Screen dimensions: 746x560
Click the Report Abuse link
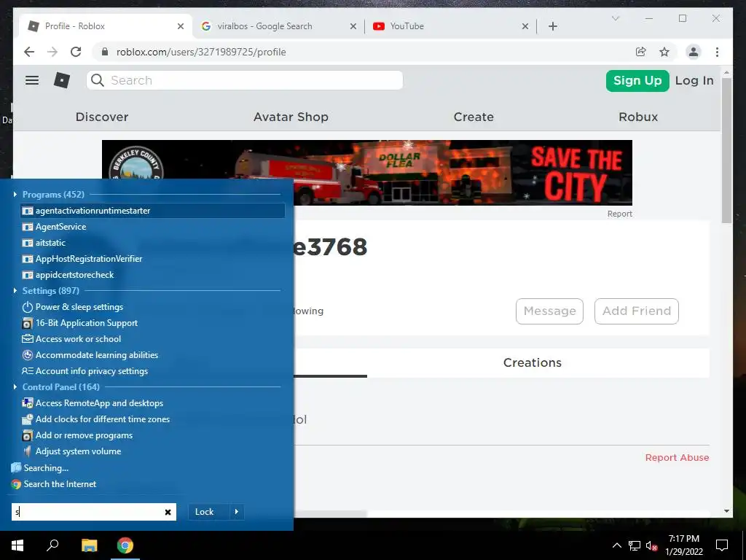pyautogui.click(x=677, y=458)
